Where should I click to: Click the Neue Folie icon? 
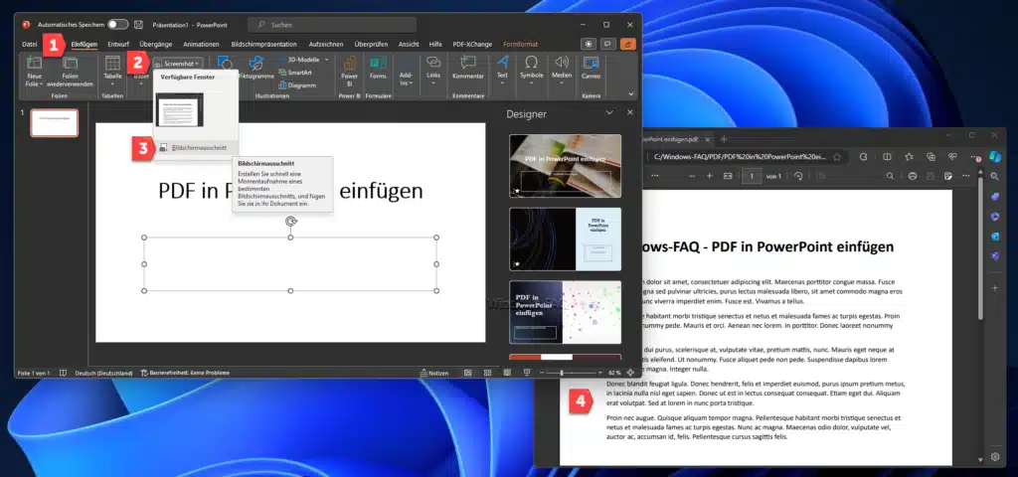[35, 63]
